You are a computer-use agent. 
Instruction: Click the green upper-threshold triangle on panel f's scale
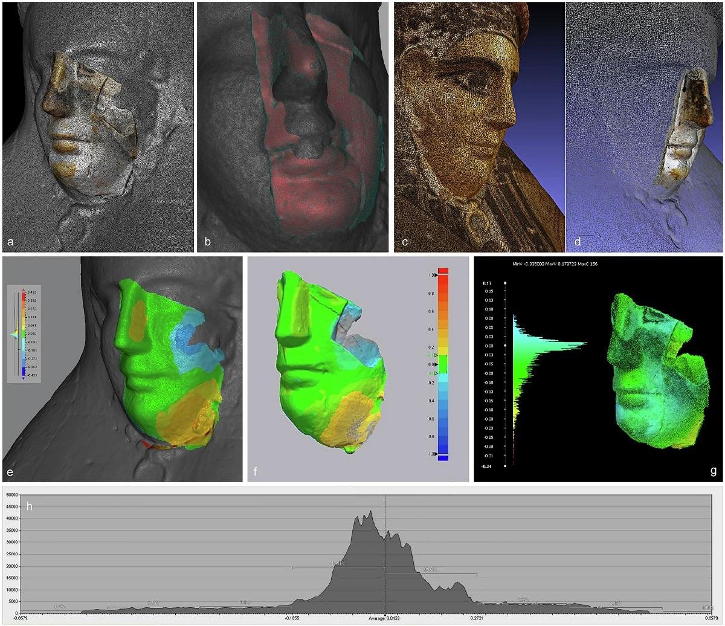pos(437,355)
